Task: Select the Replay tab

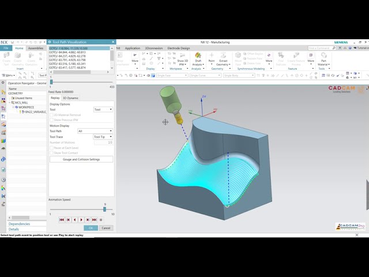Action: 55,98
